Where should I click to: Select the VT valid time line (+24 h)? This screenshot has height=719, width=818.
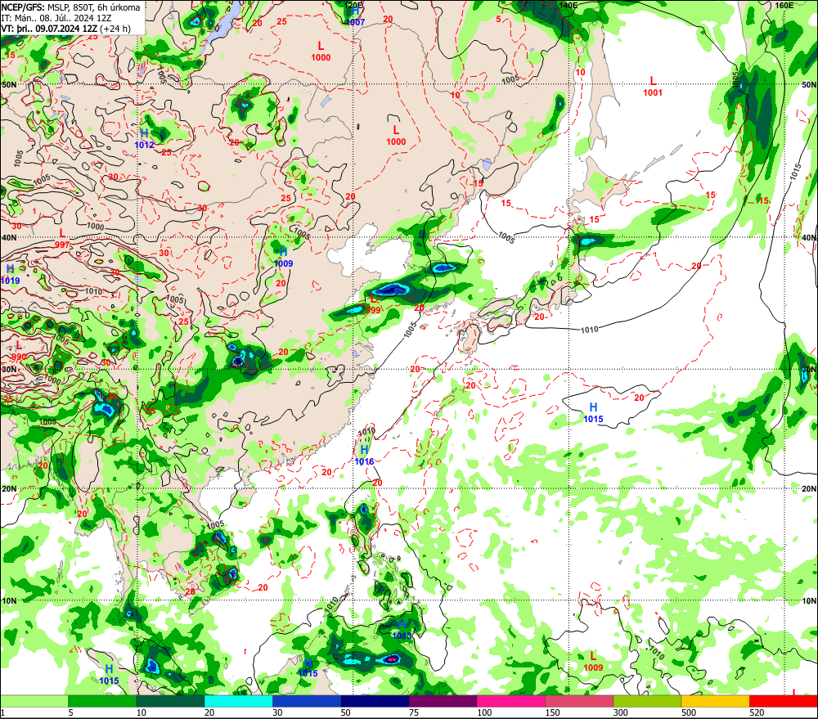point(65,29)
